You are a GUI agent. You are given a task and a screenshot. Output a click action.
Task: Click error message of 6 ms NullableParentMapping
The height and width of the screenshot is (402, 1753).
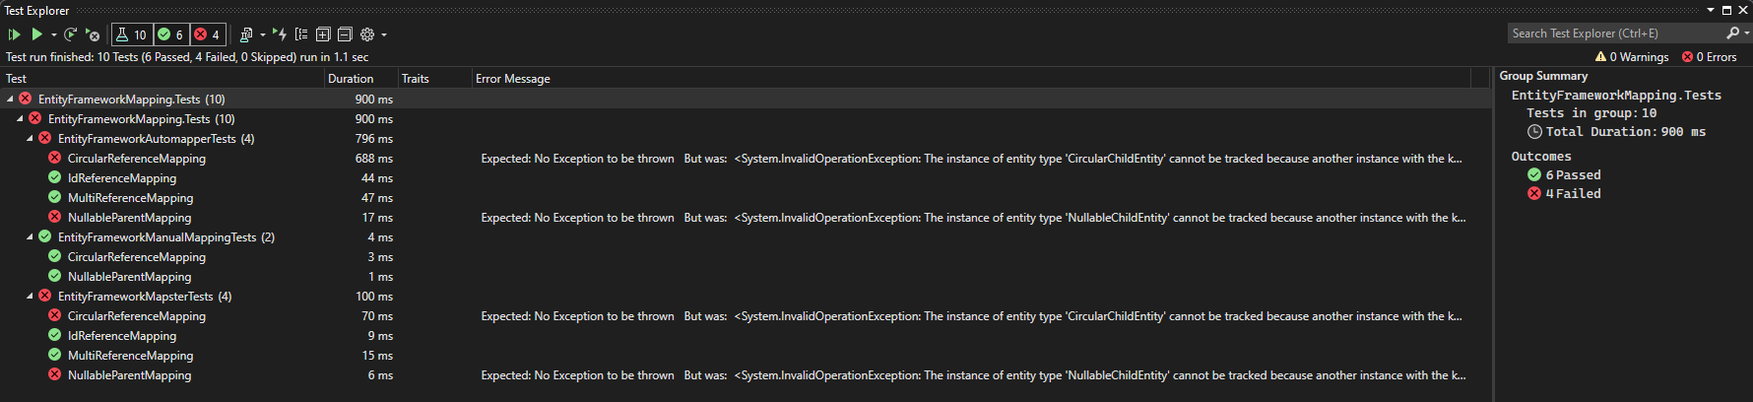(x=973, y=375)
